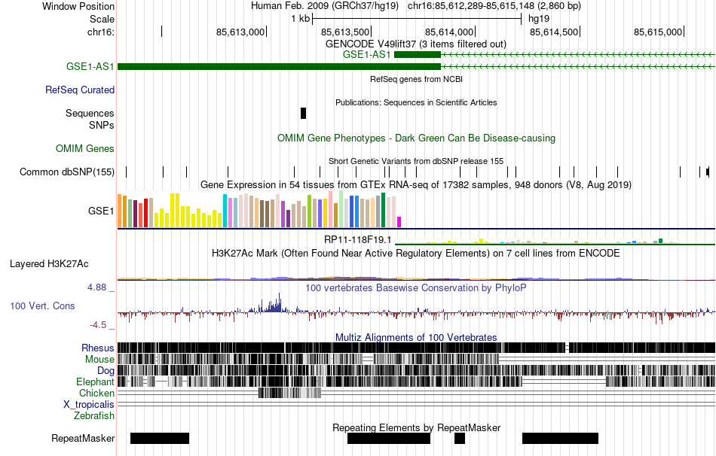Click the wide RepeatMasker block below the Multiz title
Screen dimensions: 716x456
click(x=389, y=438)
